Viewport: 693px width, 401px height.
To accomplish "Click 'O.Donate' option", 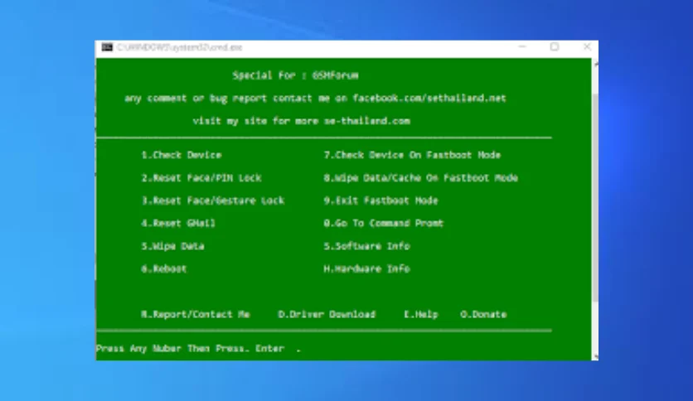I will (483, 315).
